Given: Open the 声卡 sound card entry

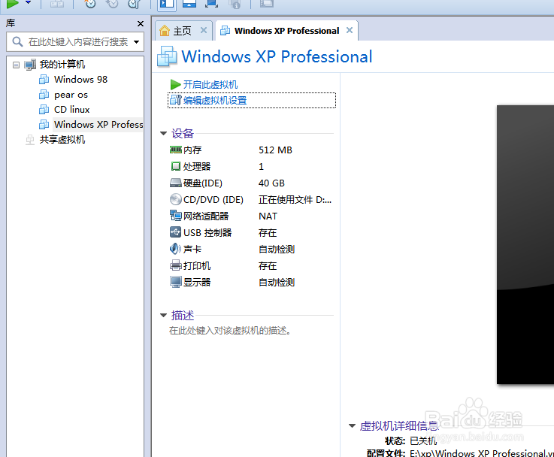Looking at the screenshot, I should point(186,250).
